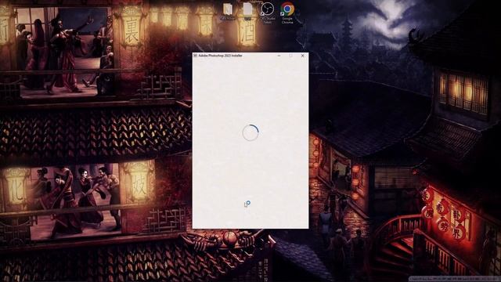Minimize the Adobe Photoshop 2023 Installer window
Screen dimensions: 501x282
(x=279, y=56)
